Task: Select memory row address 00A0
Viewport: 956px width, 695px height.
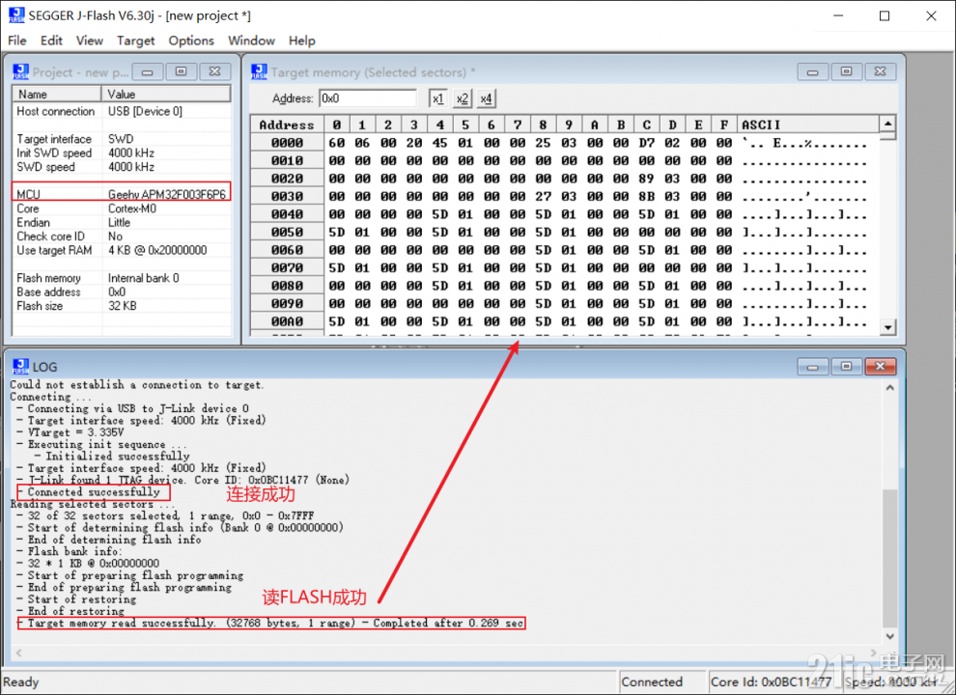Action: pos(287,321)
